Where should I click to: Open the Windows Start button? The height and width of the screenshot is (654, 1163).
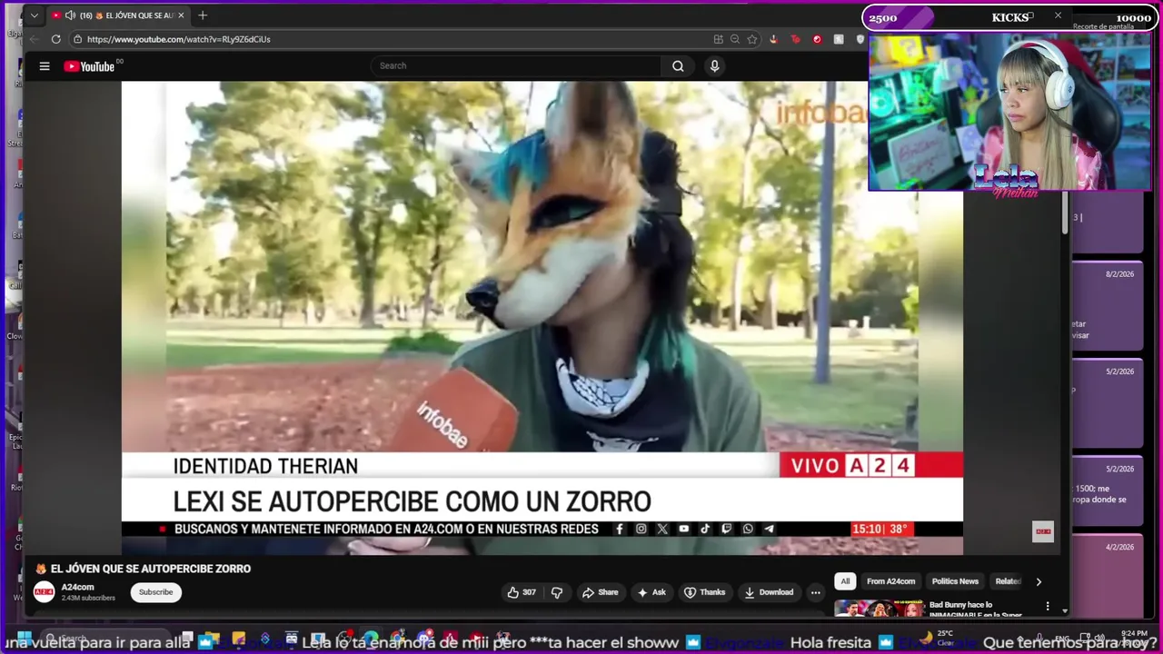coord(25,637)
